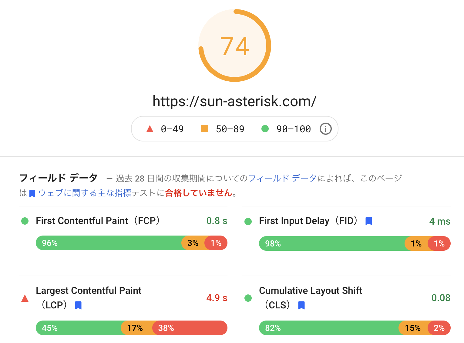Open the フィールド データ link
The image size is (464, 343).
pos(282,178)
